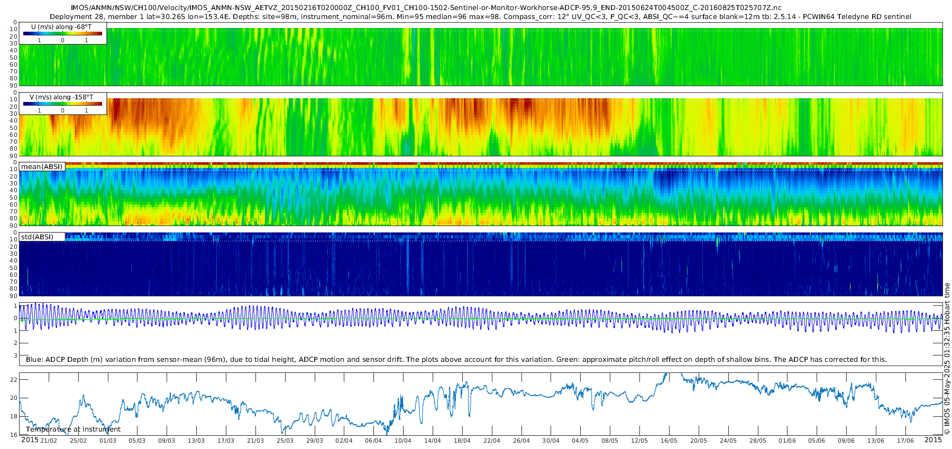Select the std(ABSI) panel label

(38, 237)
